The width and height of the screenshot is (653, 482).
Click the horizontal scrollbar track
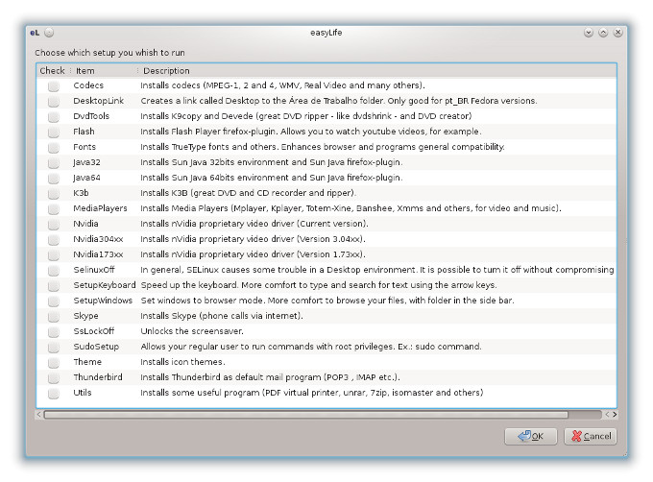pyautogui.click(x=584, y=415)
